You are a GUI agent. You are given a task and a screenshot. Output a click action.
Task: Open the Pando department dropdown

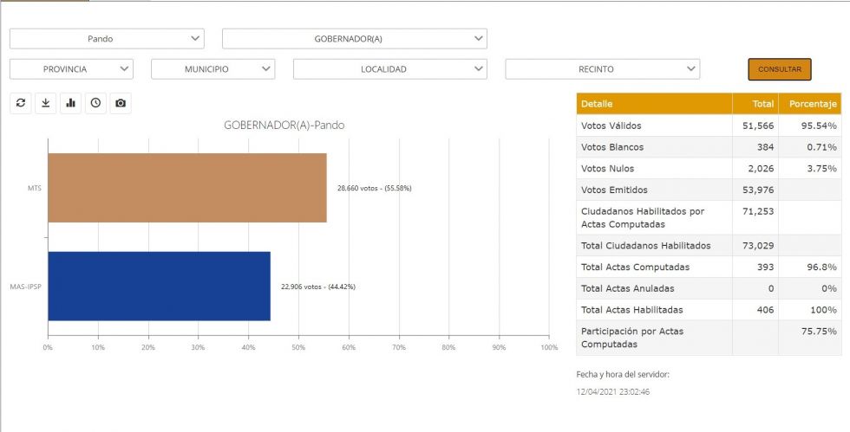[x=107, y=39]
